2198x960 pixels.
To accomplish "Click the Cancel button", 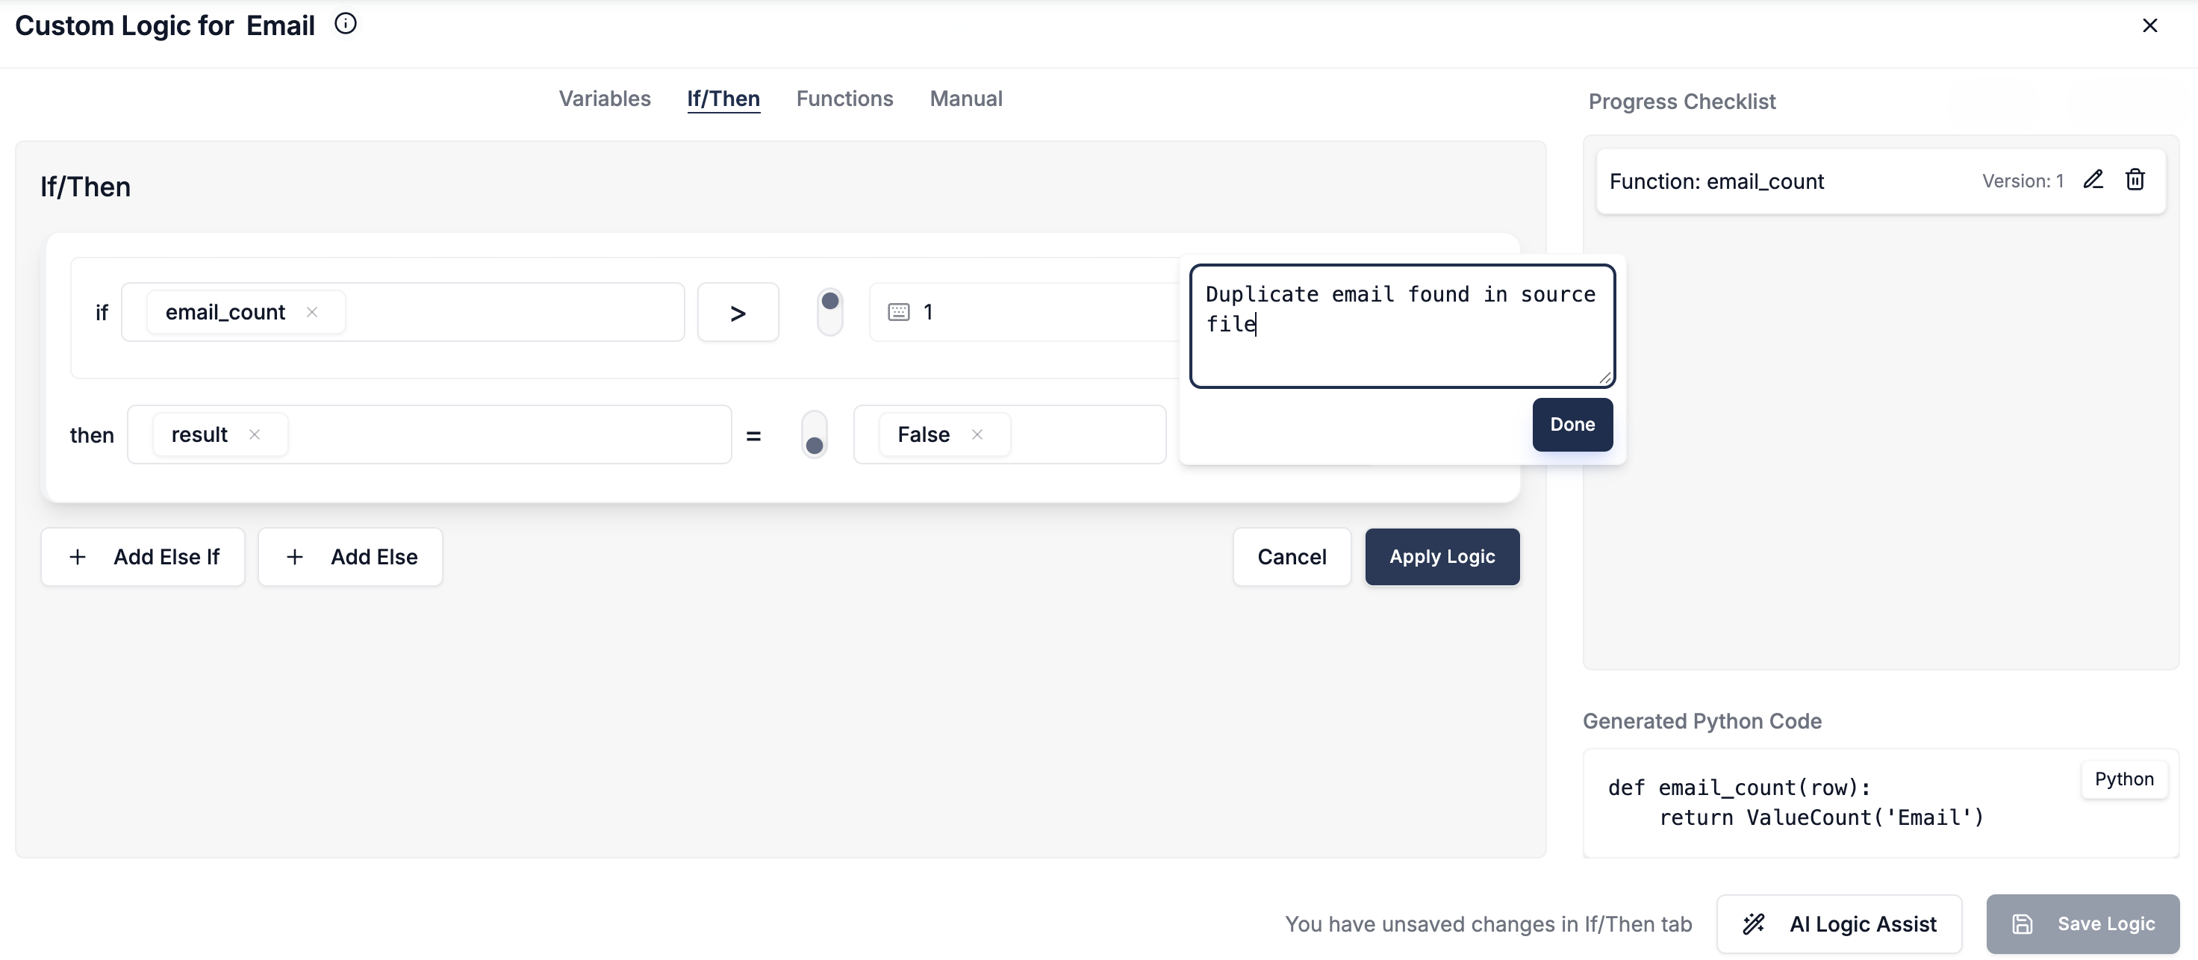I will [x=1292, y=557].
